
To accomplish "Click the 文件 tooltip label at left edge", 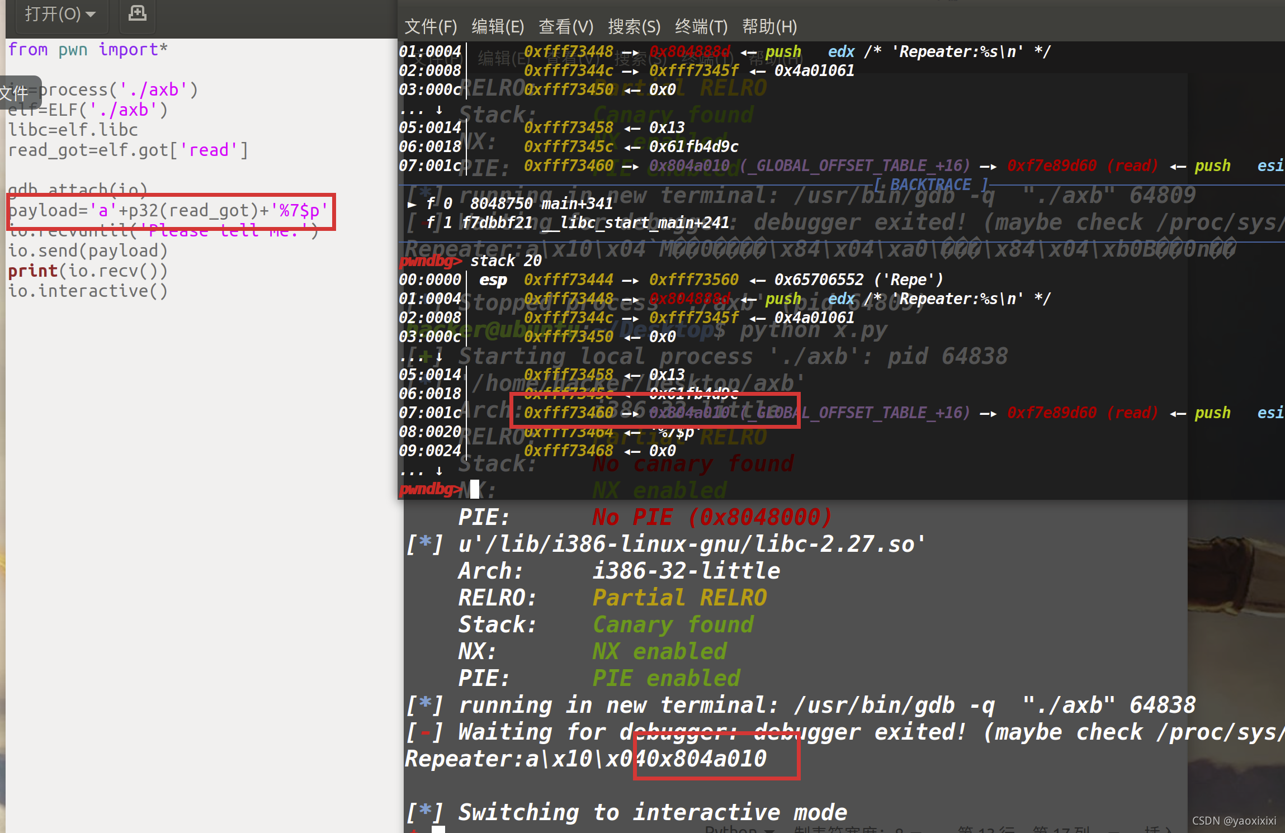I will pos(15,93).
